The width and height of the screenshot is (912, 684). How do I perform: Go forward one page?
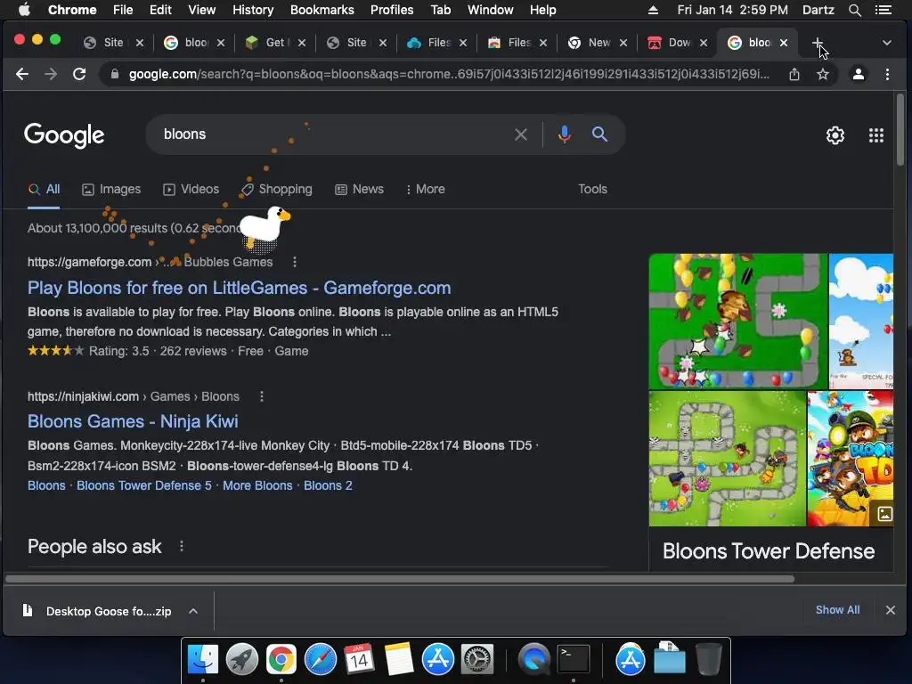[51, 75]
